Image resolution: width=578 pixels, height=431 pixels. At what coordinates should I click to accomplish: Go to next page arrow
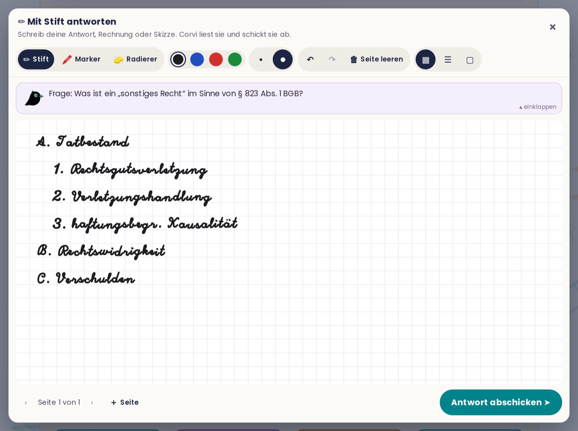click(92, 402)
